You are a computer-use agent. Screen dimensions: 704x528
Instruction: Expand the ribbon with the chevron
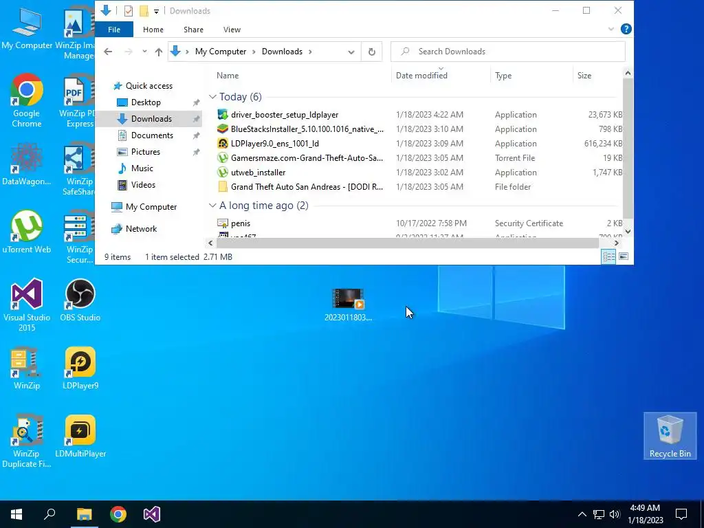611,29
